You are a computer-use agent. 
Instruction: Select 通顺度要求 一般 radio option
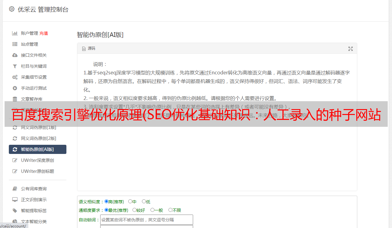tap(152, 210)
